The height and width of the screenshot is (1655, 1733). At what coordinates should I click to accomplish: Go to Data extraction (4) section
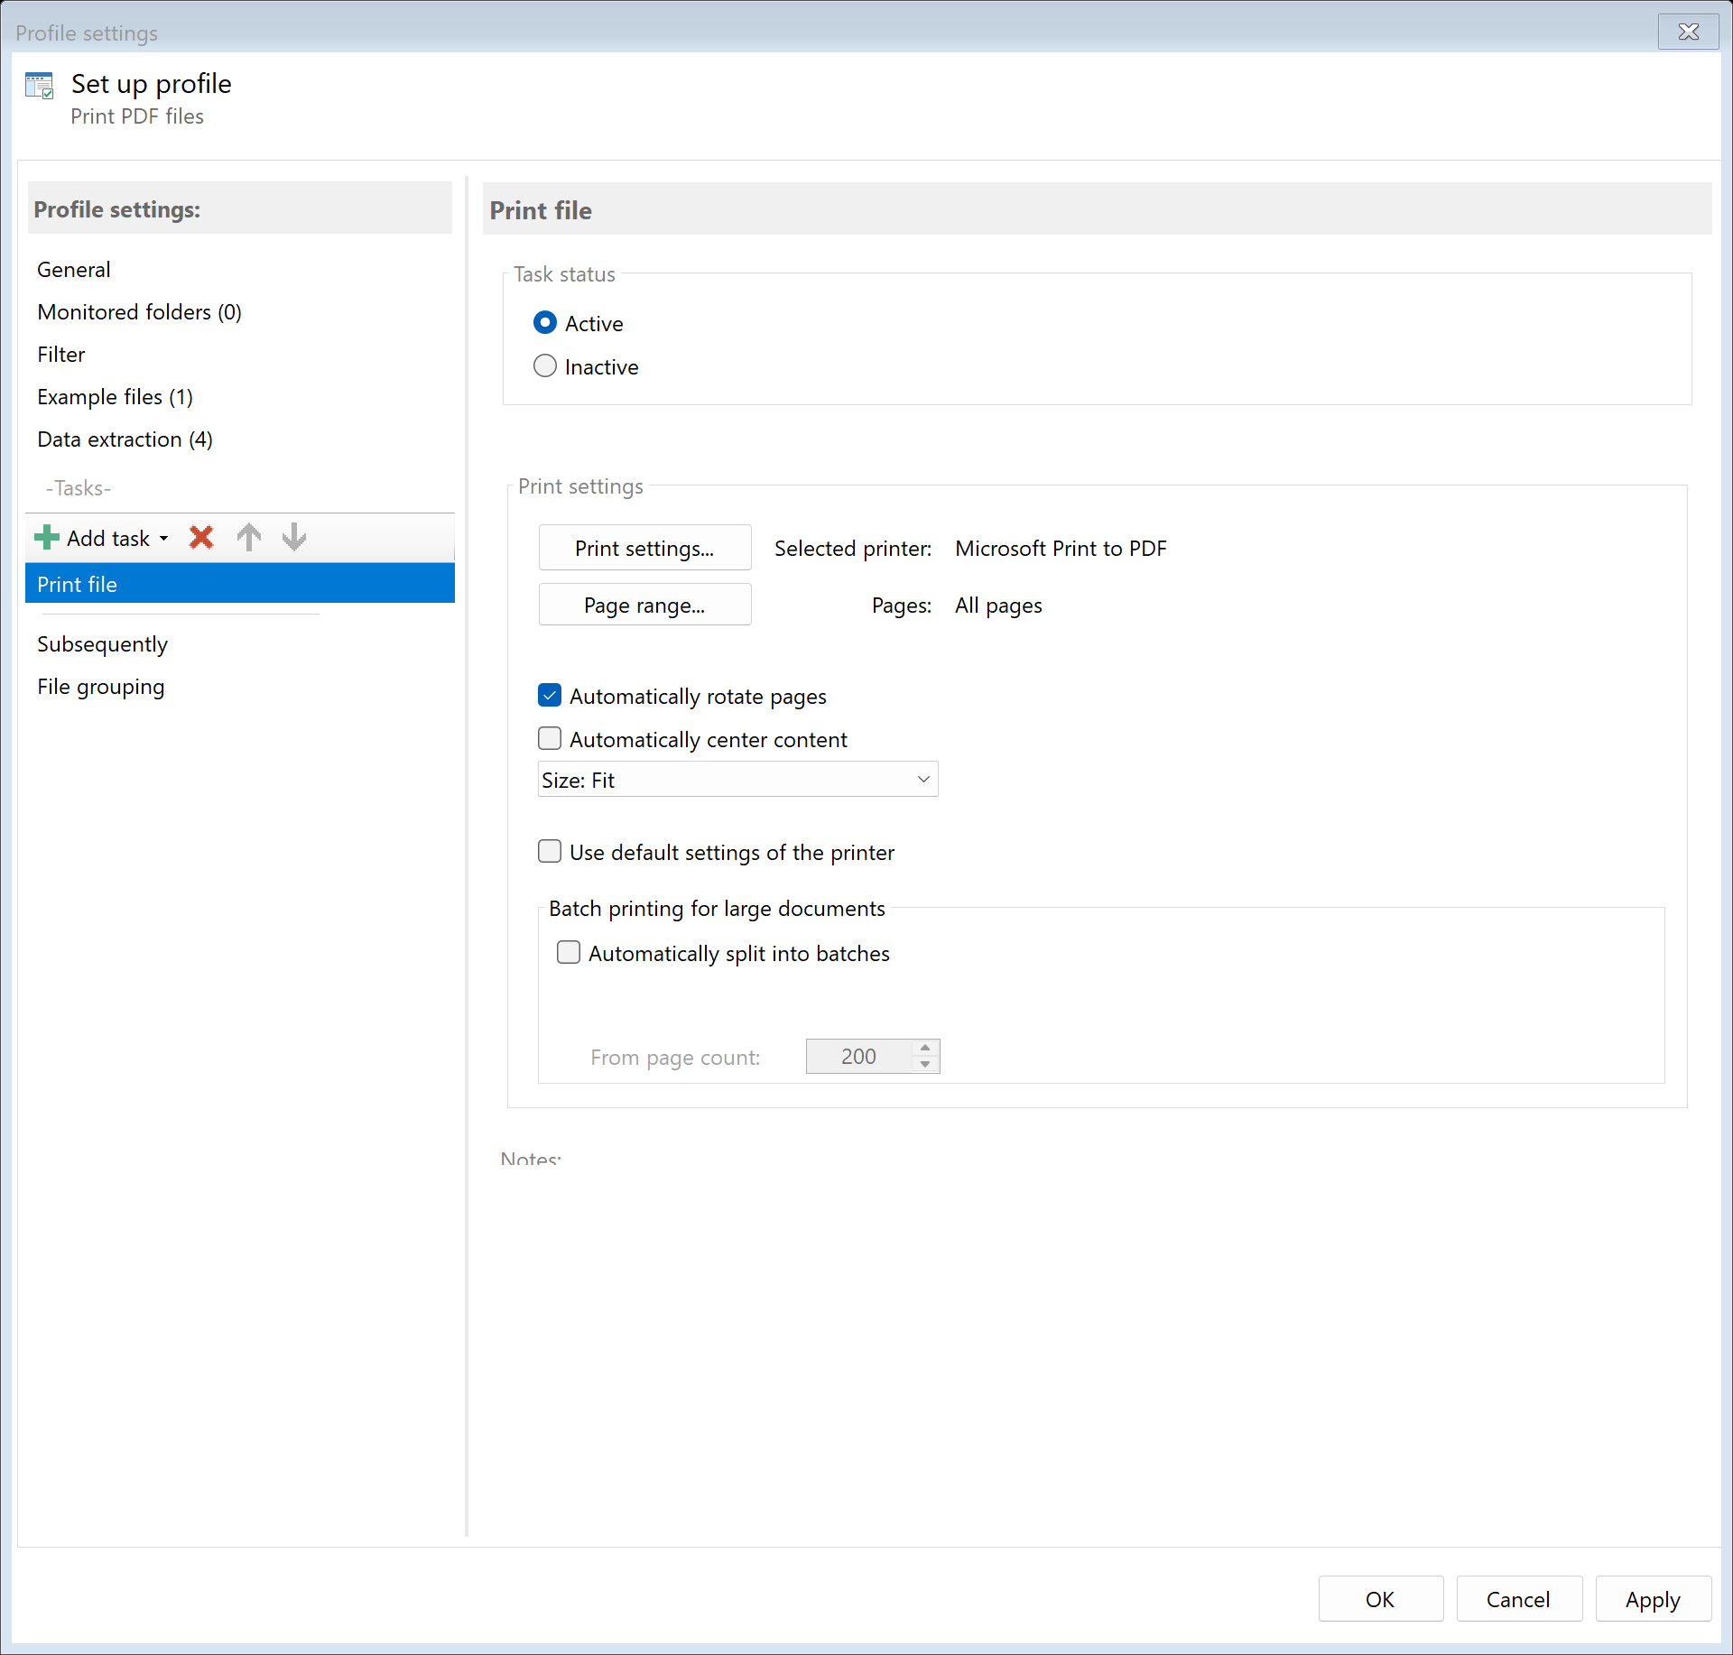125,439
